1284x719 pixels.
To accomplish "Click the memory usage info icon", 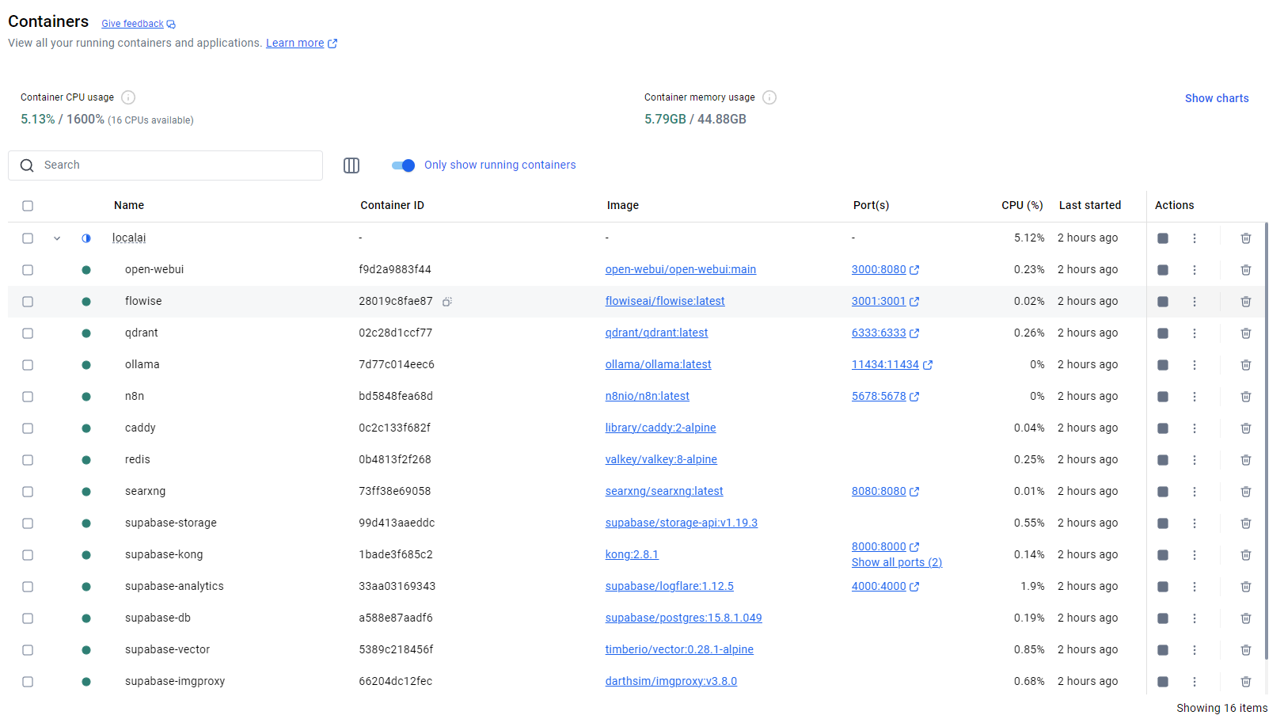I will point(769,97).
